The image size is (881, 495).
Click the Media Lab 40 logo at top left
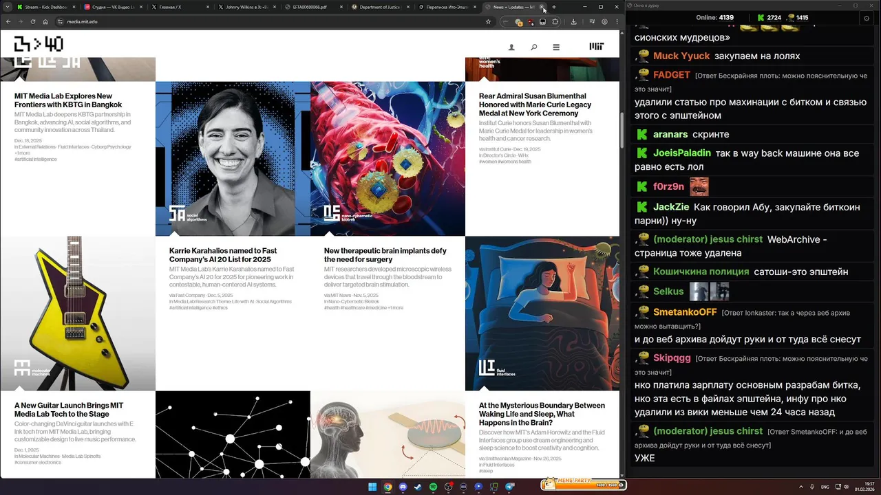pyautogui.click(x=39, y=44)
